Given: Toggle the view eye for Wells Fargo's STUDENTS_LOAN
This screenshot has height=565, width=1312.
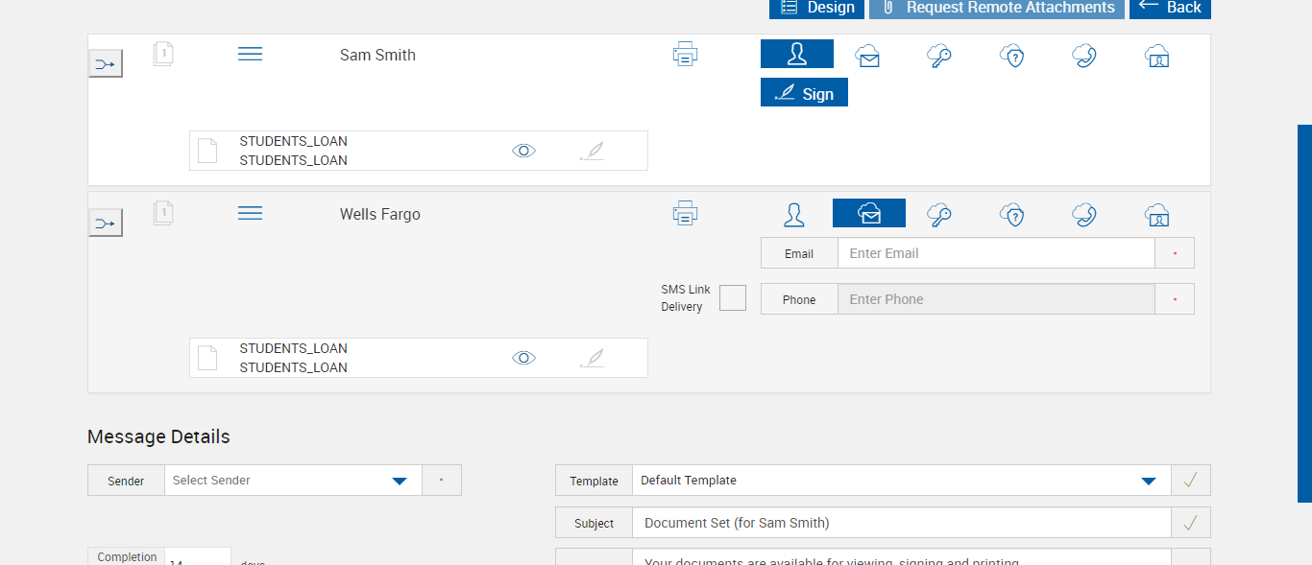Looking at the screenshot, I should [523, 358].
